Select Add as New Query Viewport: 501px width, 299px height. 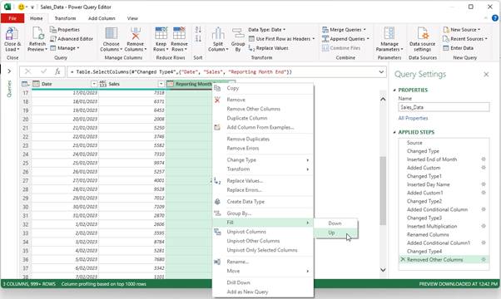pos(263,292)
